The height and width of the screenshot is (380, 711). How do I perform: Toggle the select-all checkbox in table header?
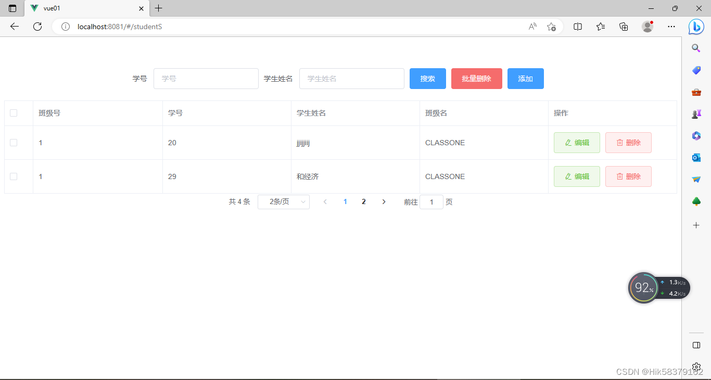[x=13, y=112]
